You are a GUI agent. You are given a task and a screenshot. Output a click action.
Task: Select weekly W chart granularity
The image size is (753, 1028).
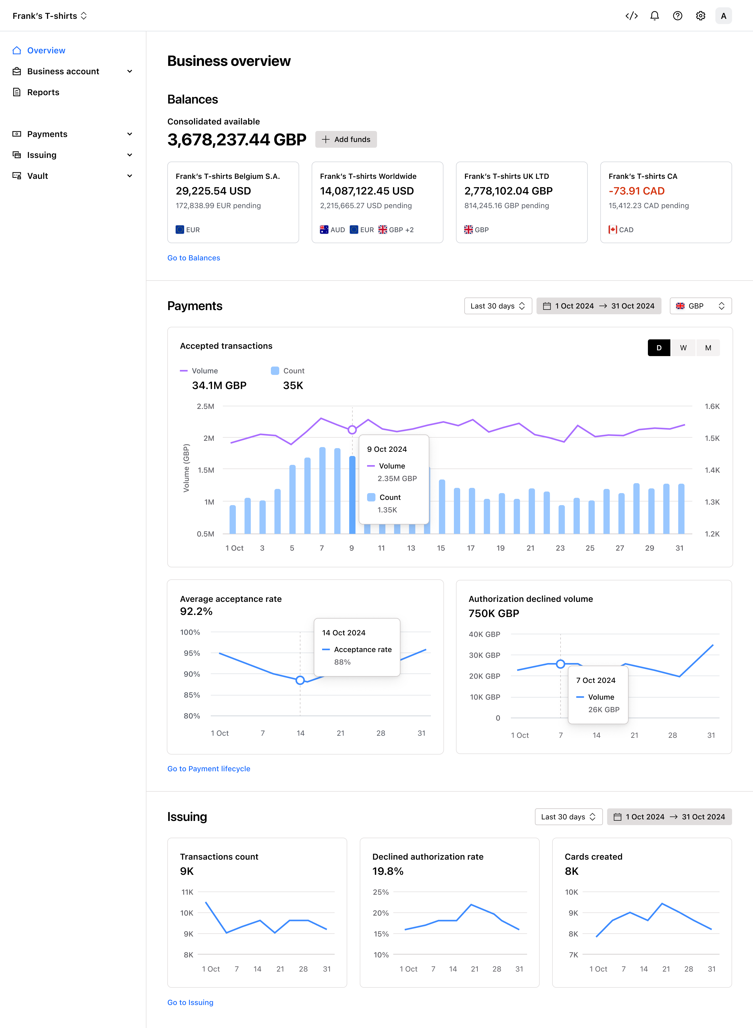click(x=683, y=348)
